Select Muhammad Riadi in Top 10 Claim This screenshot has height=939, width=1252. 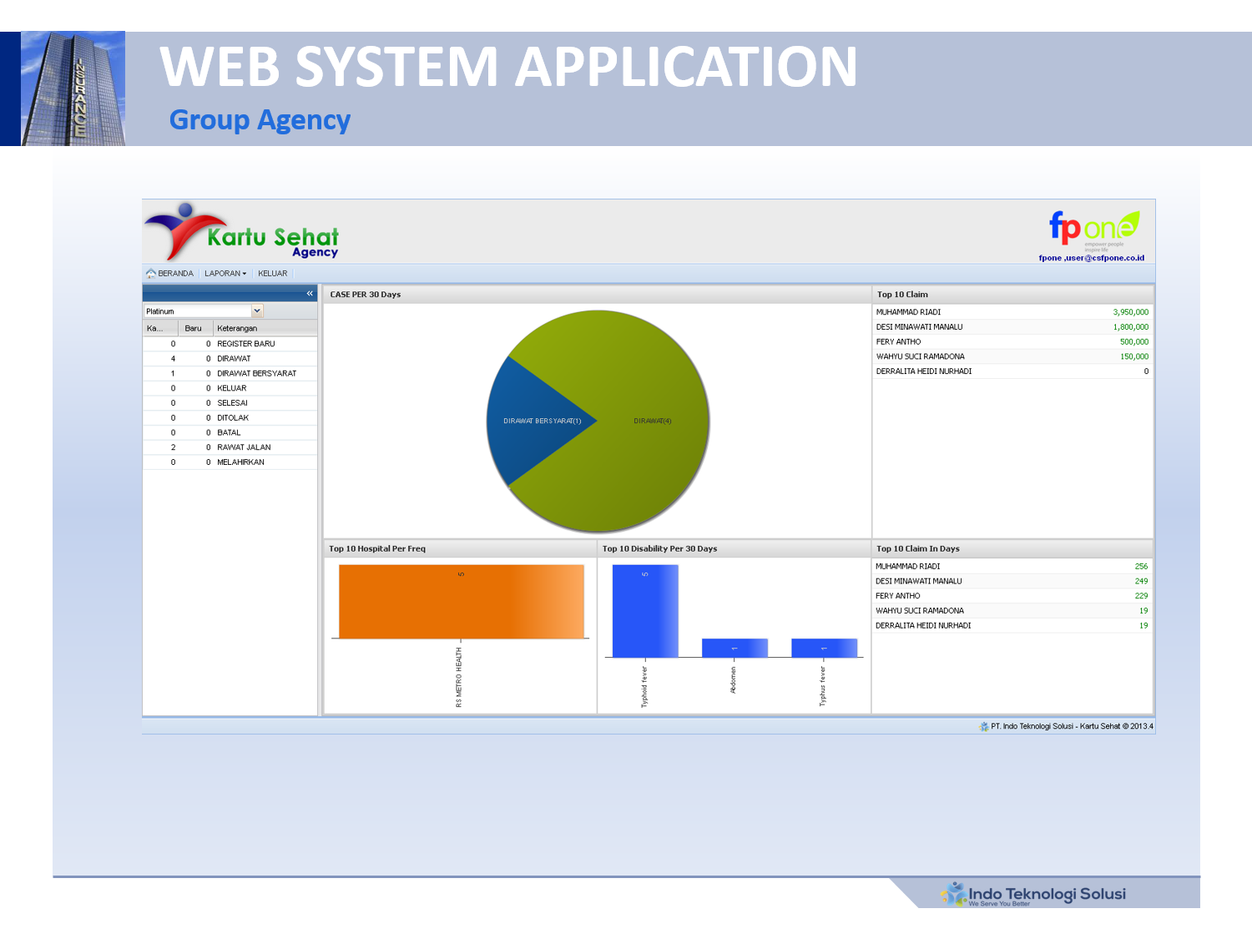(x=908, y=312)
